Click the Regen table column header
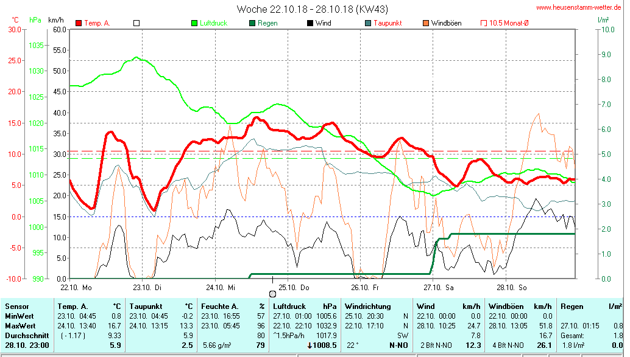630x357 pixels. click(572, 307)
